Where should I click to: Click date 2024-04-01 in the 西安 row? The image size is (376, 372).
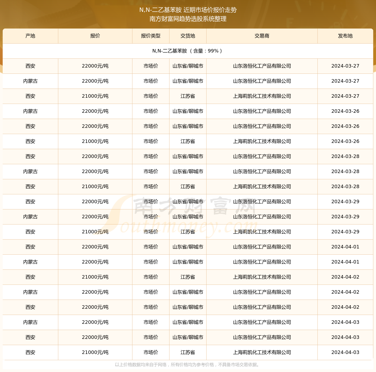coord(345,247)
